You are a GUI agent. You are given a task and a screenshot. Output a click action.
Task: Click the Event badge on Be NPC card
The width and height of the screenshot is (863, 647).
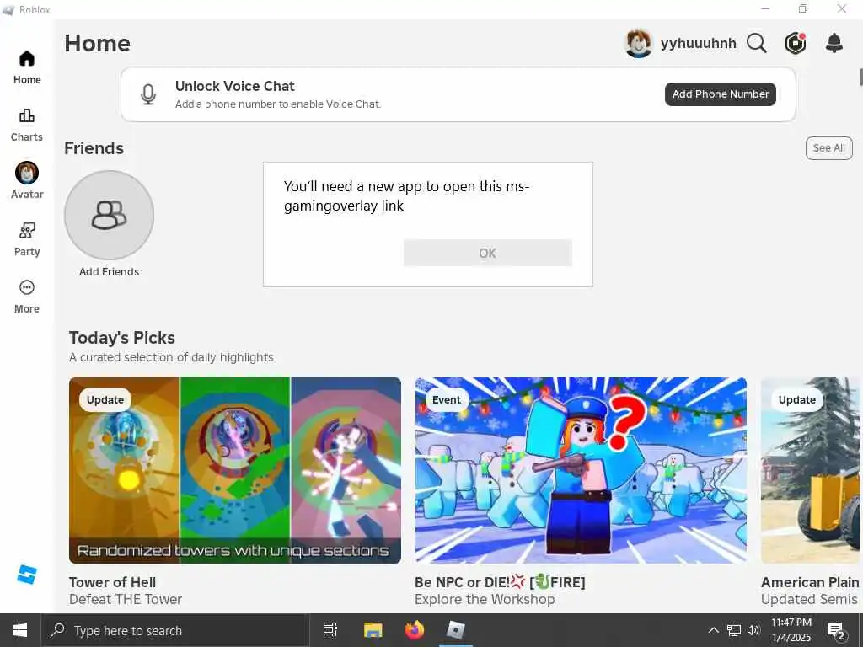pos(447,400)
